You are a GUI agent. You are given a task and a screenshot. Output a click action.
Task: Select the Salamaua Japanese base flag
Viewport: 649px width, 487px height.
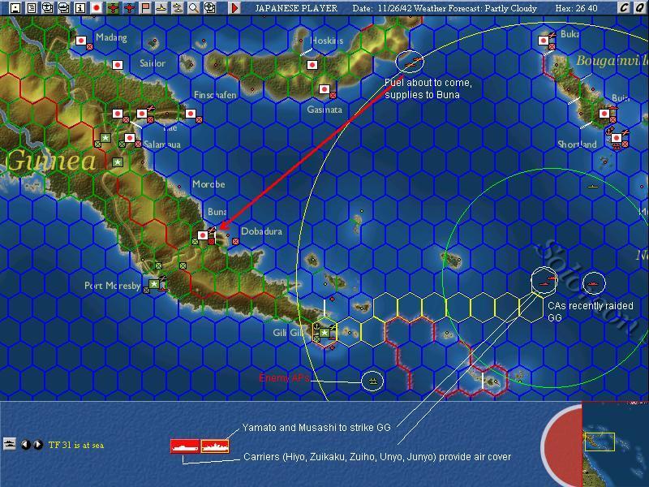130,138
